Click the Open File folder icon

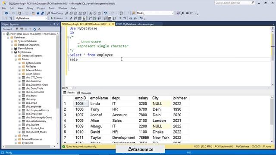(x=33, y=13)
